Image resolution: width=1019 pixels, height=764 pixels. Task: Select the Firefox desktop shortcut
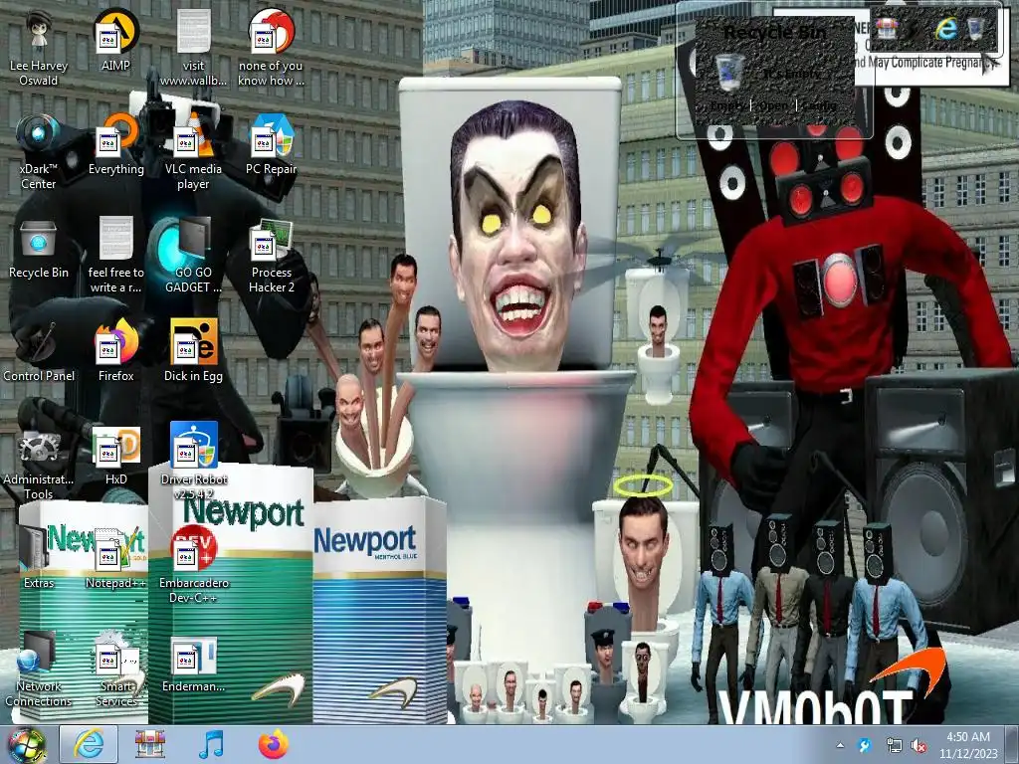point(115,351)
